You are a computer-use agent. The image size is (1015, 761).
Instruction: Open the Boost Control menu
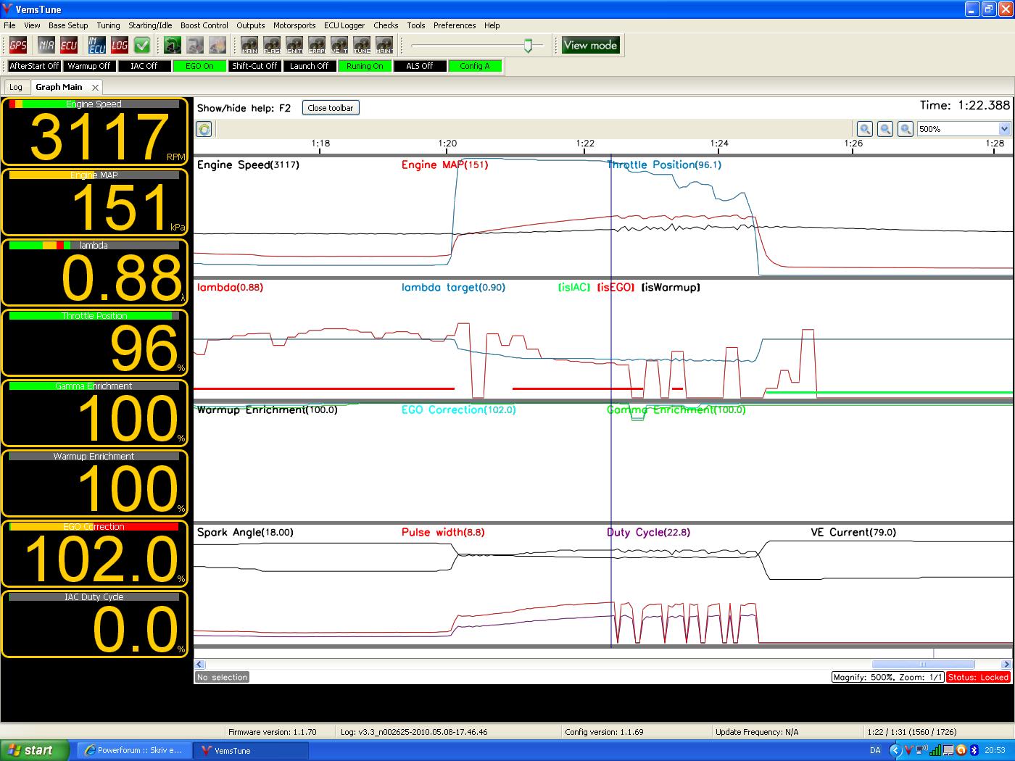click(204, 25)
